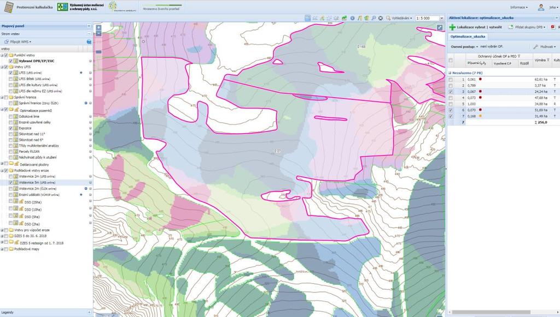Collapse the Nezařazeno (7 PB) group
This screenshot has height=317, width=560.
450,73
